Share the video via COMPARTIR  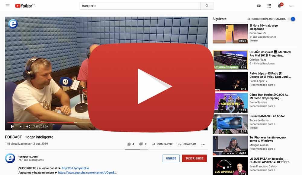[x=162, y=144]
